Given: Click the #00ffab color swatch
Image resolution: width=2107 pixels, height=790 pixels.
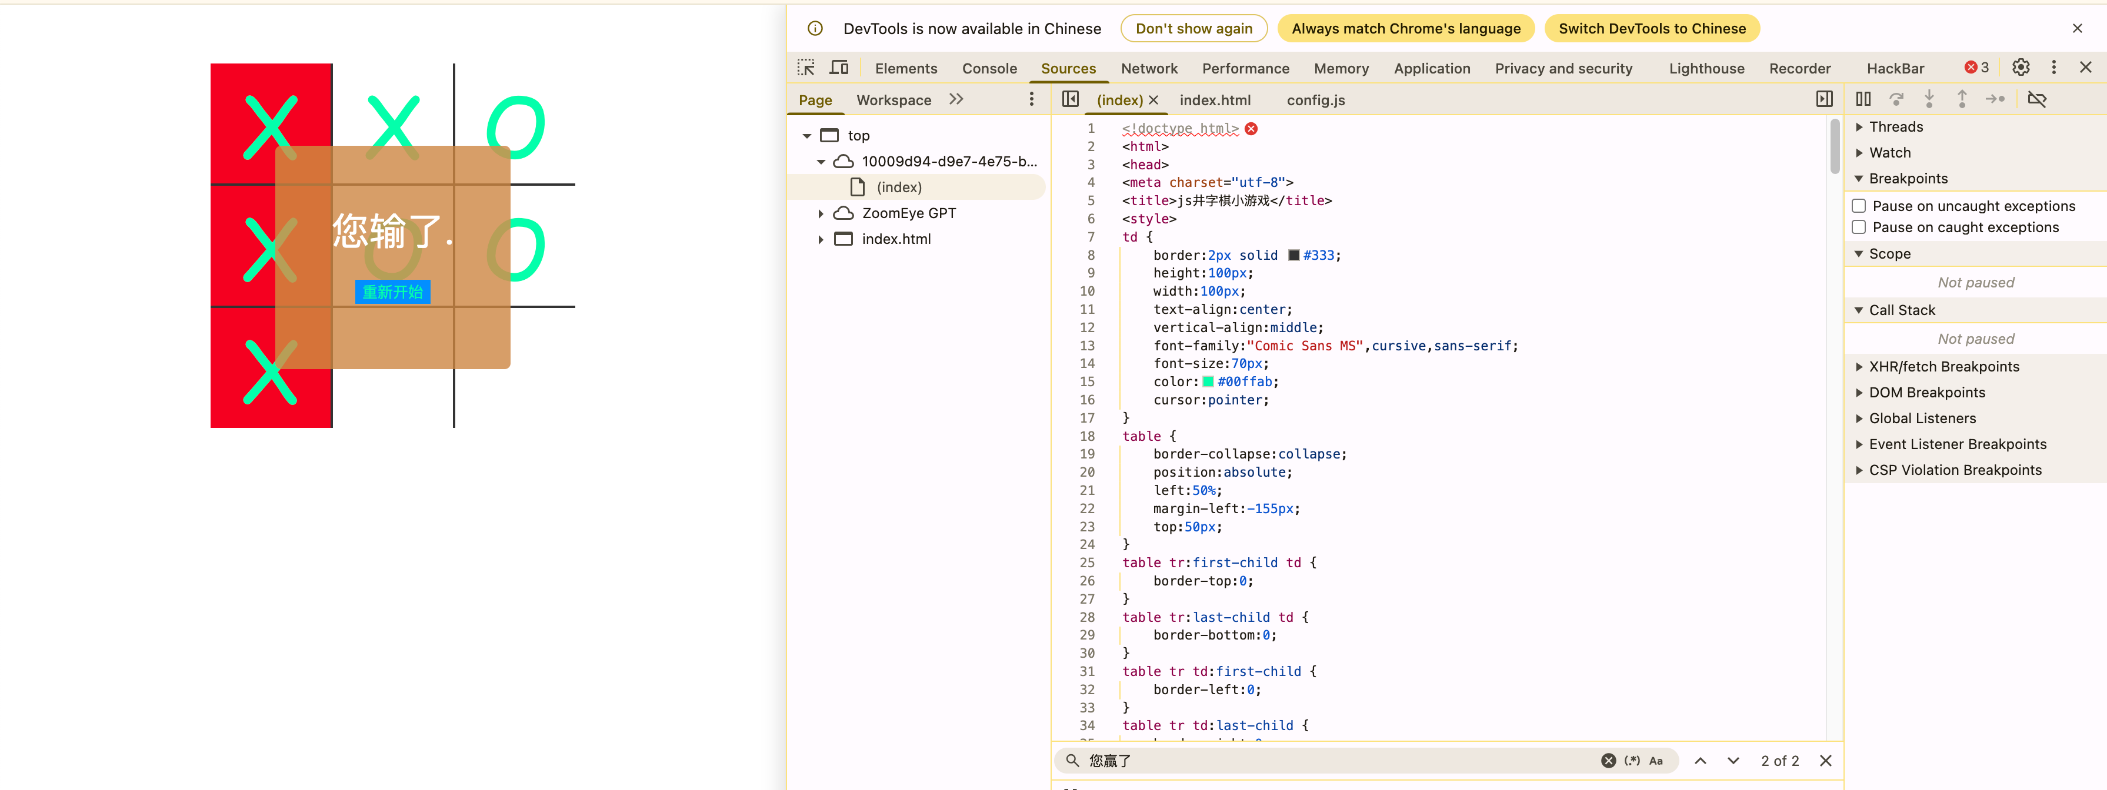Looking at the screenshot, I should (x=1207, y=381).
